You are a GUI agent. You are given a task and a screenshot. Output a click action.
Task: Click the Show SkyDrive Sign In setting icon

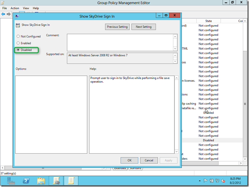pyautogui.click(x=18, y=25)
